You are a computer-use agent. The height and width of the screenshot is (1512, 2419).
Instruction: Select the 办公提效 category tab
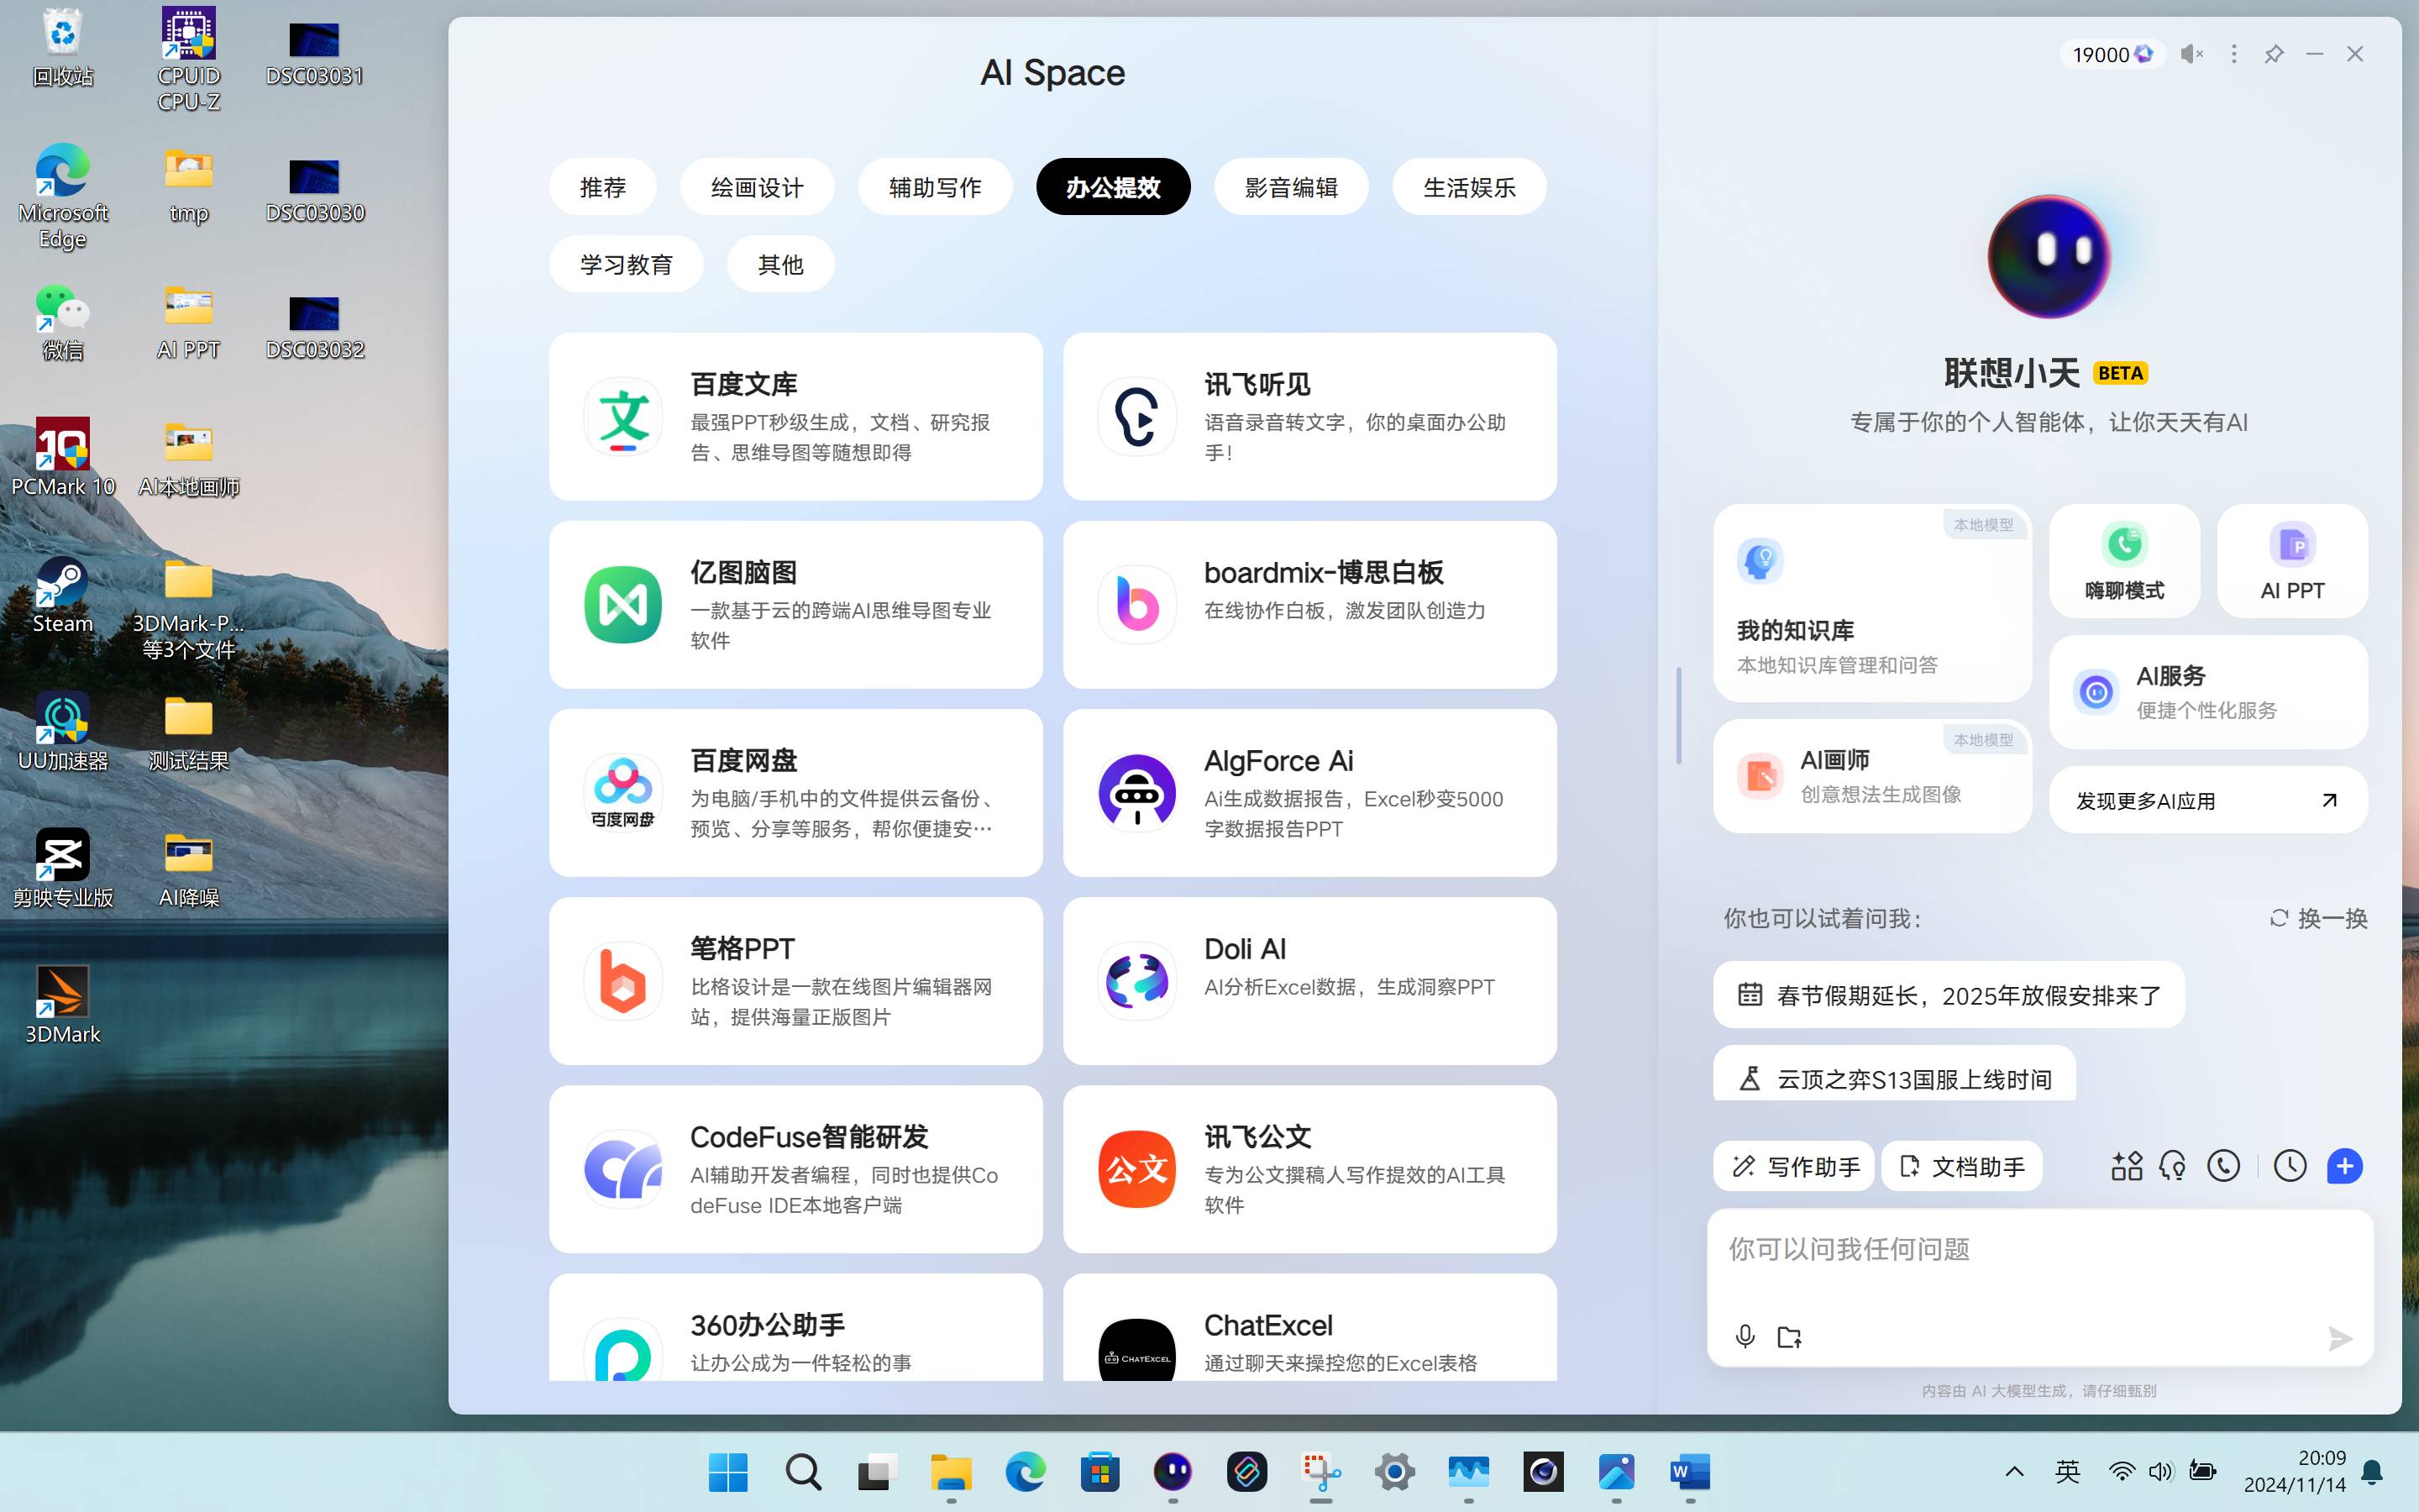point(1113,187)
